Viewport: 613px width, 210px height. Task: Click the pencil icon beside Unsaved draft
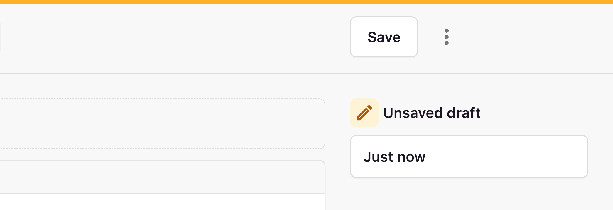pyautogui.click(x=364, y=113)
